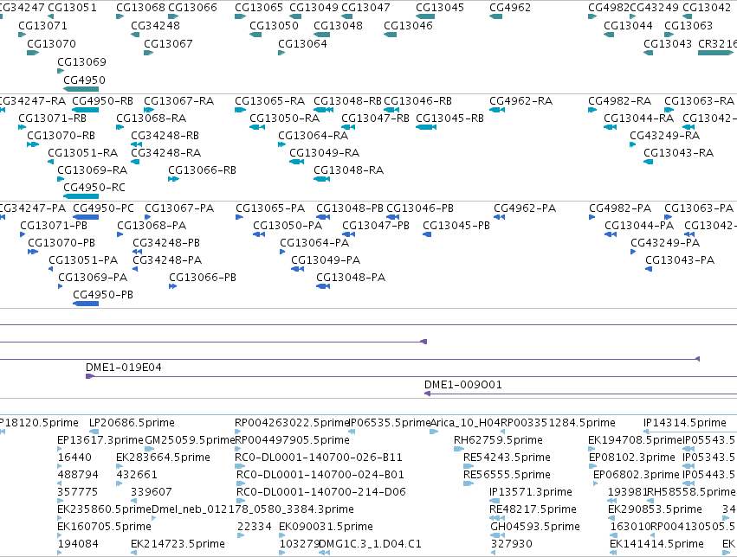Image resolution: width=737 pixels, height=557 pixels.
Task: Click EST RH62759.5prime
Action: (498, 440)
